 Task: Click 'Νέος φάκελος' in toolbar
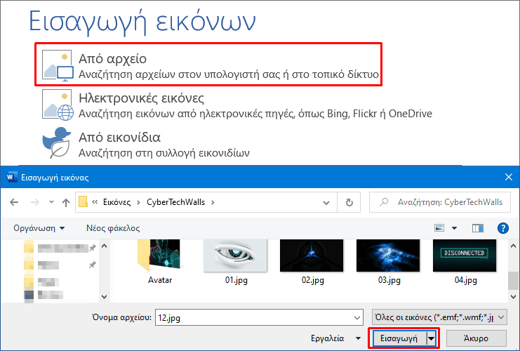tap(113, 228)
